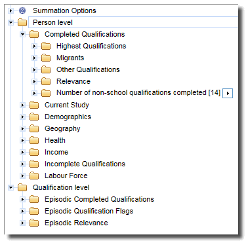Select the Episodic Completed Qualifications label

(99, 199)
